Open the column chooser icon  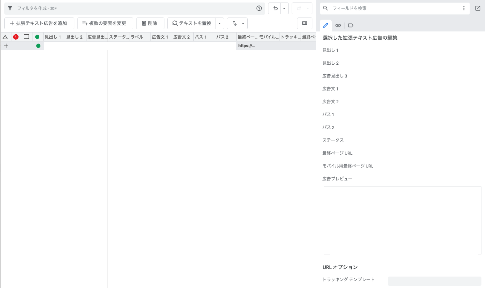305,23
